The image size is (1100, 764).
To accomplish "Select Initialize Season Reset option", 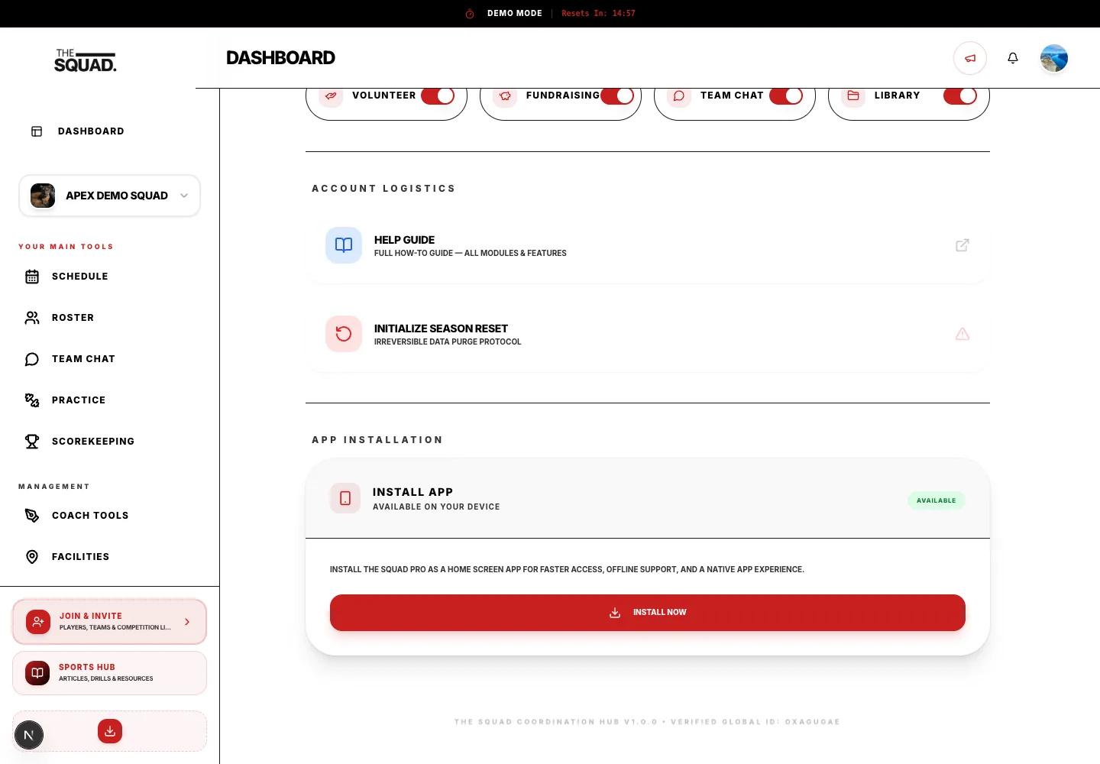I will tap(648, 334).
